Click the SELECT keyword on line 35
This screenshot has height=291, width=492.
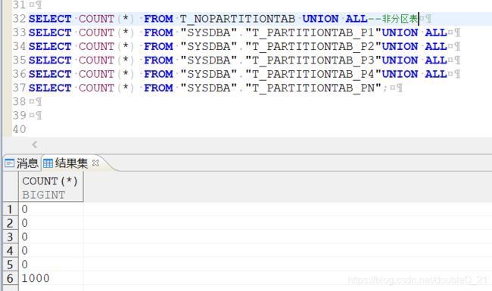[50, 60]
